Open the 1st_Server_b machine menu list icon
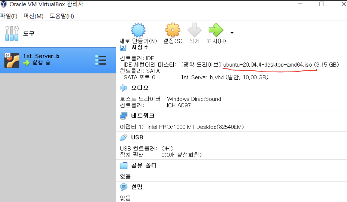Image resolution: width=347 pixels, height=202 pixels. pos(101,60)
